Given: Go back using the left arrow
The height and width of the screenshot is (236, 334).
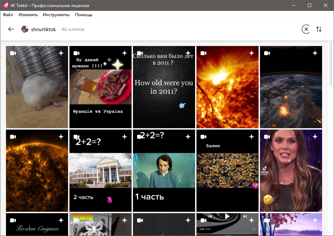Looking at the screenshot, I should [11, 29].
